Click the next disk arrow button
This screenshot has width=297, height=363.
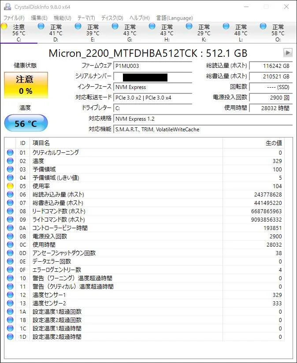[x=288, y=53]
